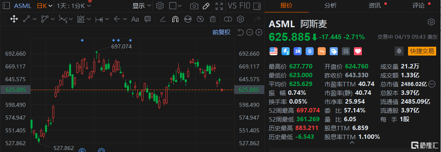
Task: Select the line segment drawing tool
Action: [27, 19]
